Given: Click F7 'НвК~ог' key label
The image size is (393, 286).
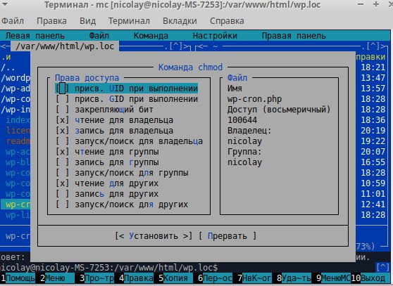Looking at the screenshot, I should point(256,278).
